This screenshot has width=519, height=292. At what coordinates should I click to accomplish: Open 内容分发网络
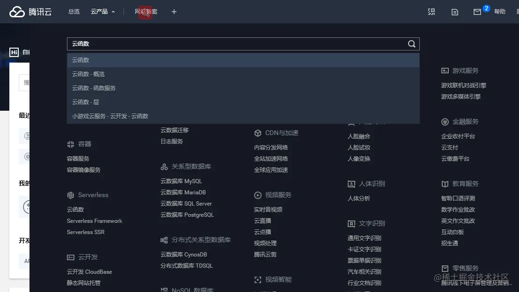[x=271, y=147]
